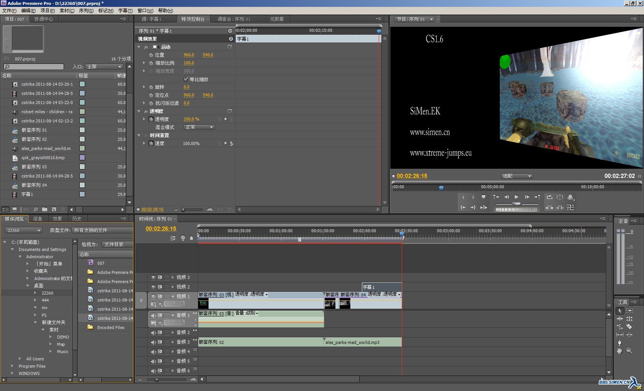This screenshot has height=391, width=644.
Task: Expand the Program Files tree node
Action: coord(12,366)
